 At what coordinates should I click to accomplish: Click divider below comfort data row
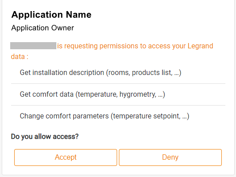[x=118, y=106]
